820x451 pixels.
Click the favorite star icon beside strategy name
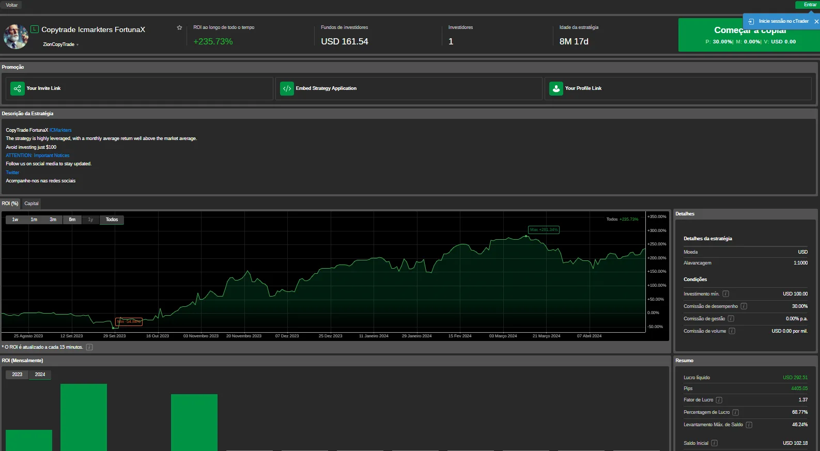[x=179, y=28]
